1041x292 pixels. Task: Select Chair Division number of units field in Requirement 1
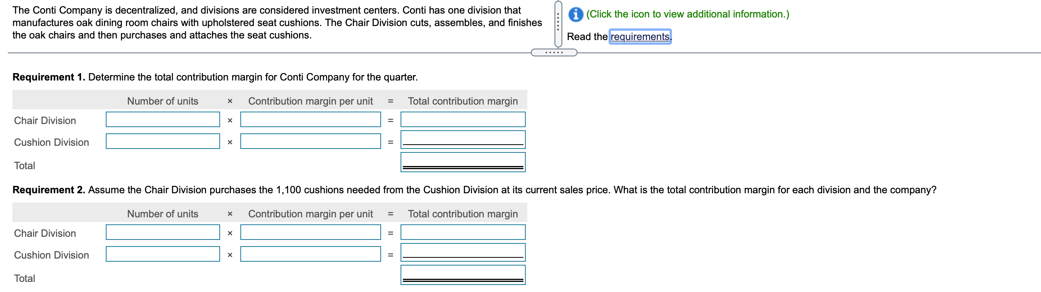pos(162,119)
